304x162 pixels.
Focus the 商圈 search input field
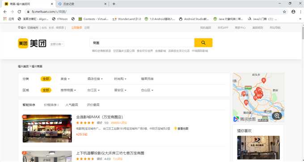[x=142, y=43]
